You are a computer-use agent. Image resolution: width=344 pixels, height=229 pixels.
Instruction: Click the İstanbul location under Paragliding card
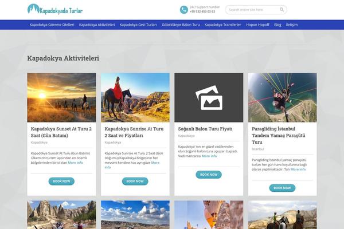point(258,149)
